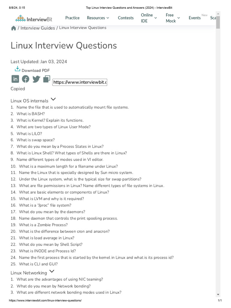The width and height of the screenshot is (231, 308).
Task: Click the Download PDF icon
Action: [x=17, y=69]
